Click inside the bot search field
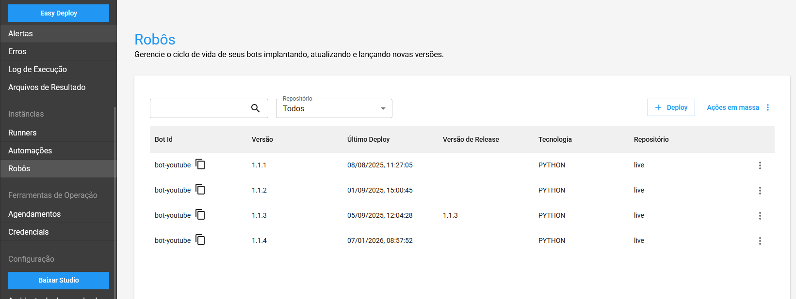Screen dimensions: 796x299 tap(199, 108)
